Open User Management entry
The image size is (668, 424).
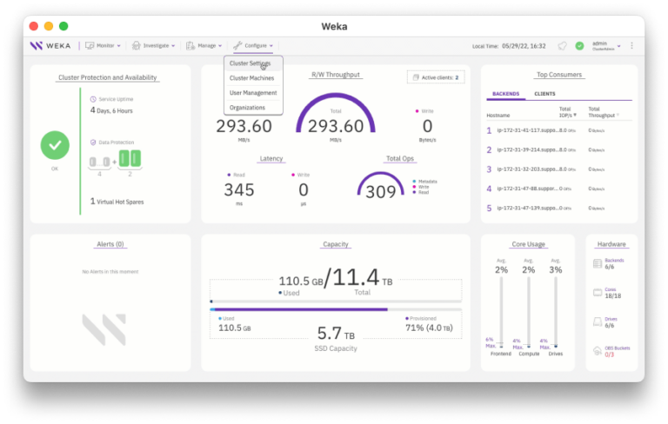253,93
